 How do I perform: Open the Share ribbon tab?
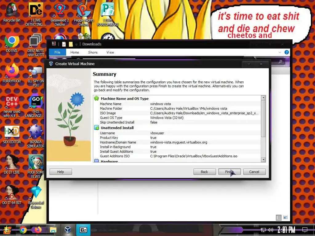coord(93,52)
